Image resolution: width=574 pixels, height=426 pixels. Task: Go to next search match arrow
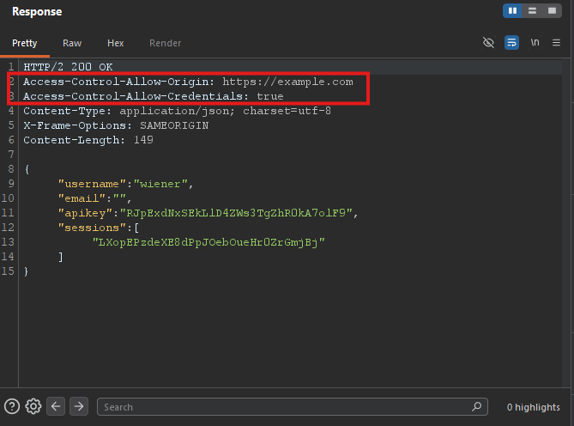click(79, 406)
